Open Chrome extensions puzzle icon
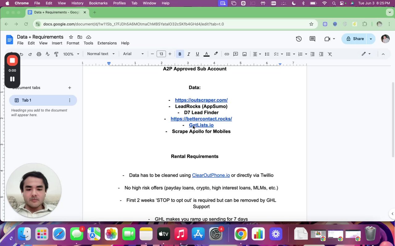 pos(365,24)
